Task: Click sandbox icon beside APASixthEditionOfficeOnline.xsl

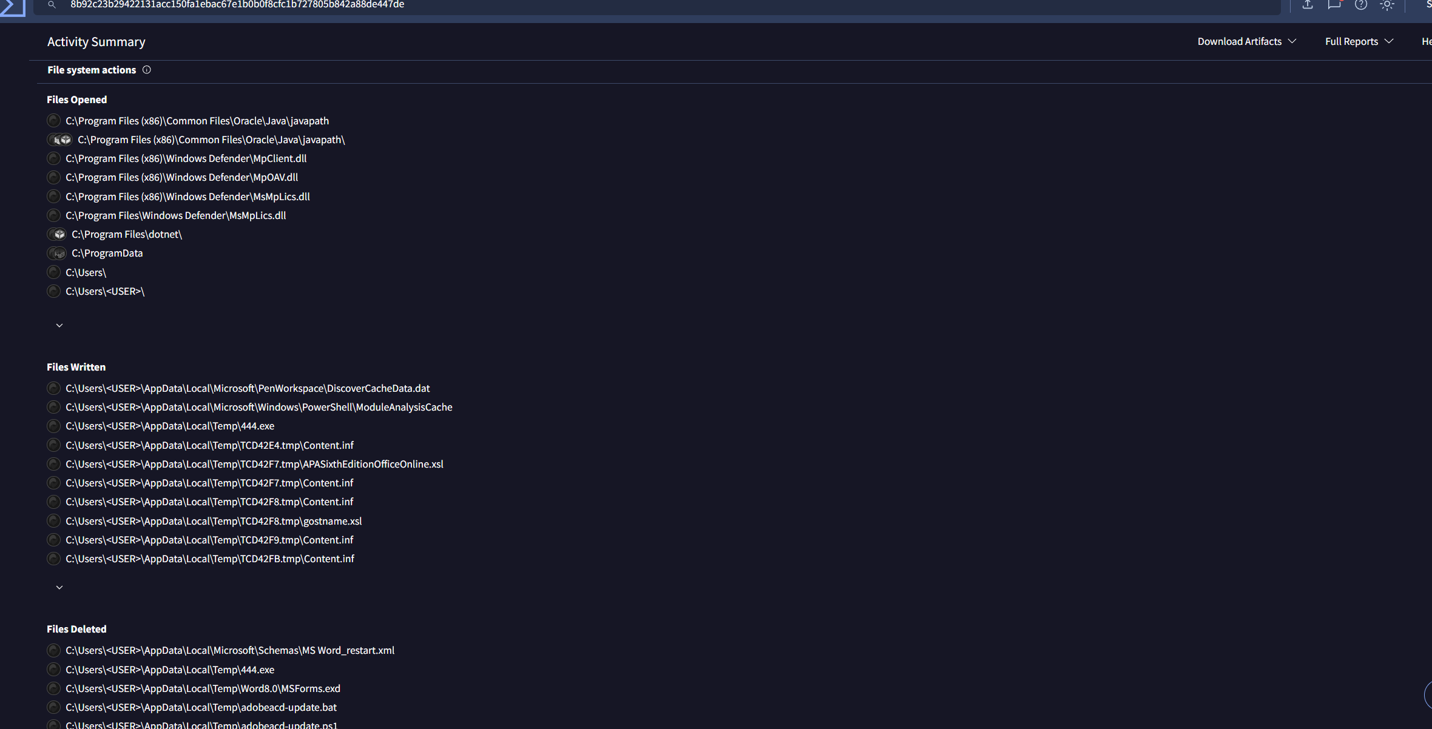Action: pyautogui.click(x=54, y=464)
